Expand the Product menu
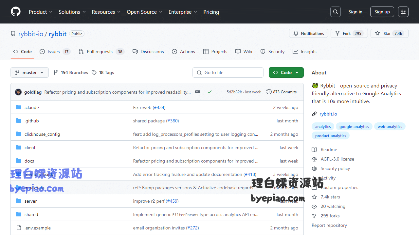Image resolution: width=419 pixels, height=235 pixels. coord(41,12)
